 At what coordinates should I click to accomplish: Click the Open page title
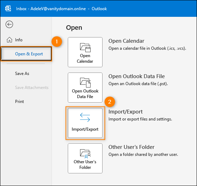pos(74,28)
